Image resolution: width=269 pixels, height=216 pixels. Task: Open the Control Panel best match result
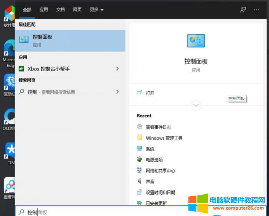pos(70,40)
